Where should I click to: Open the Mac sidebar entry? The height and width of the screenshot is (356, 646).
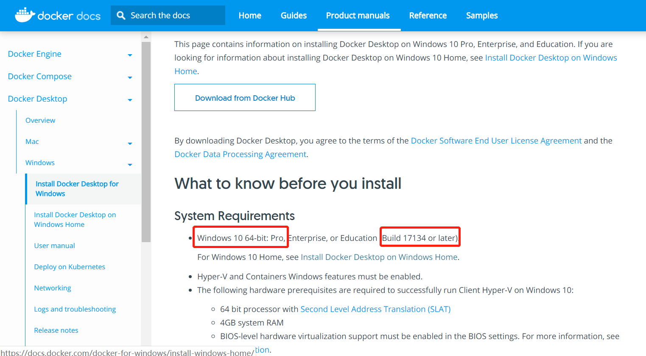[32, 141]
